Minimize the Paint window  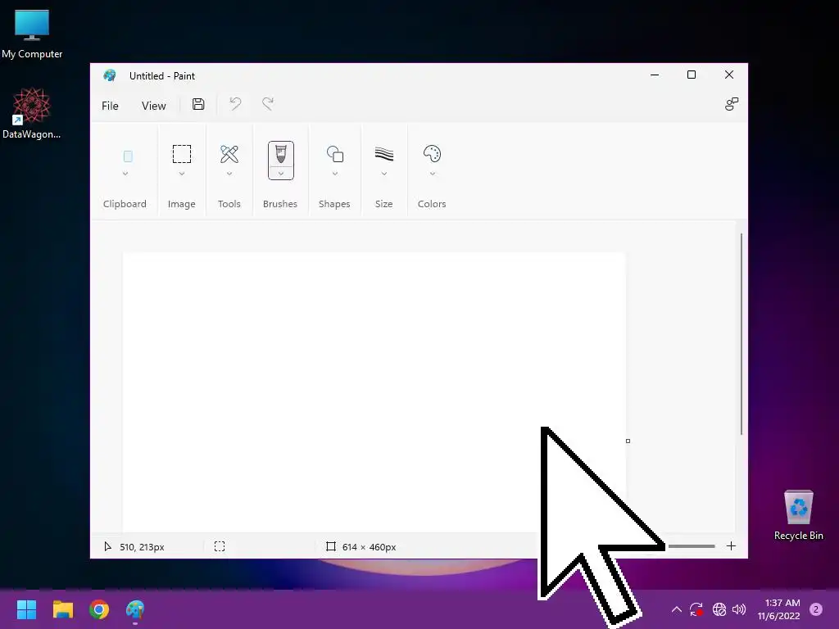point(655,75)
